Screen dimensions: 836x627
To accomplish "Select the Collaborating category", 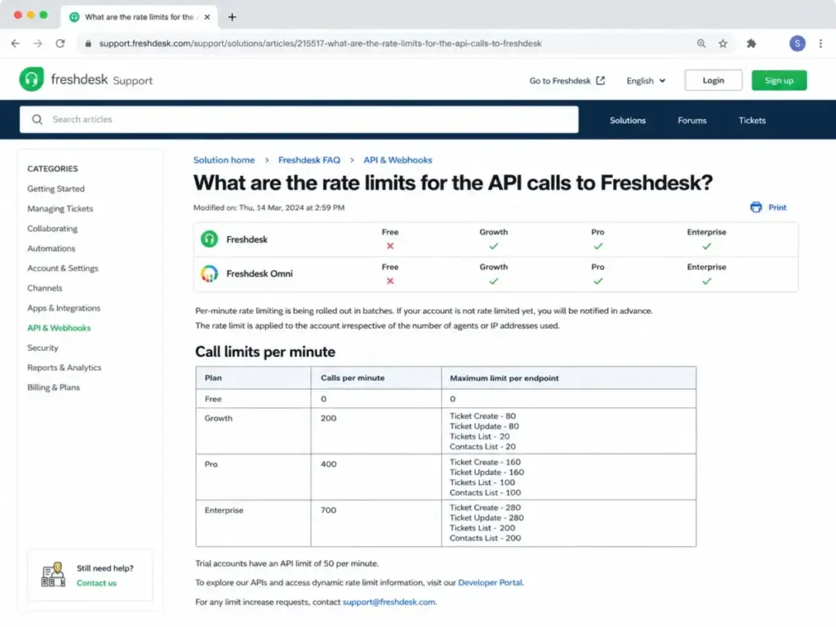I will pyautogui.click(x=52, y=229).
